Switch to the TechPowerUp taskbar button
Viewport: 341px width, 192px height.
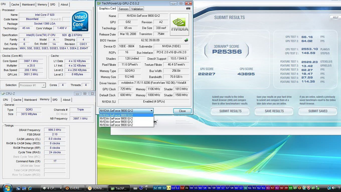coord(119,188)
